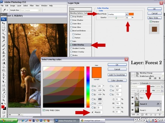The height and width of the screenshot is (123, 165).
Task: Select the R red radio button
Action: [x=93, y=99]
